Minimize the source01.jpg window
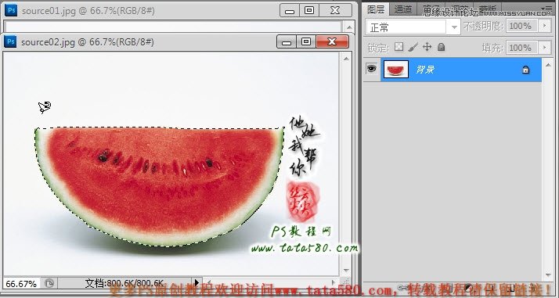Screen dimensions: 559x298 (x=290, y=11)
